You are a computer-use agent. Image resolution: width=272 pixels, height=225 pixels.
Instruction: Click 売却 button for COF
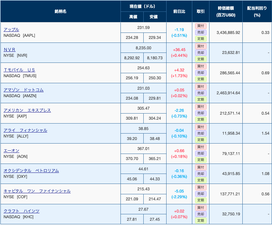pos(201,194)
